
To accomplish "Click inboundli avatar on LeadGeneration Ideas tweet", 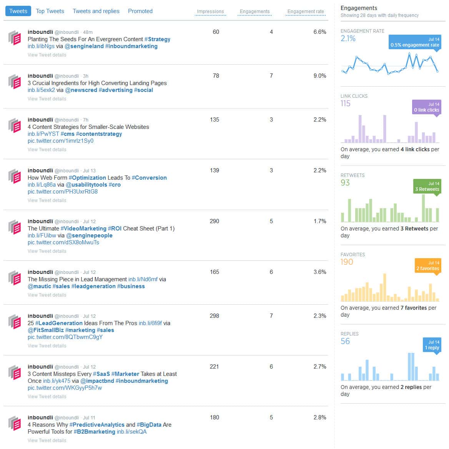I will 15,322.
